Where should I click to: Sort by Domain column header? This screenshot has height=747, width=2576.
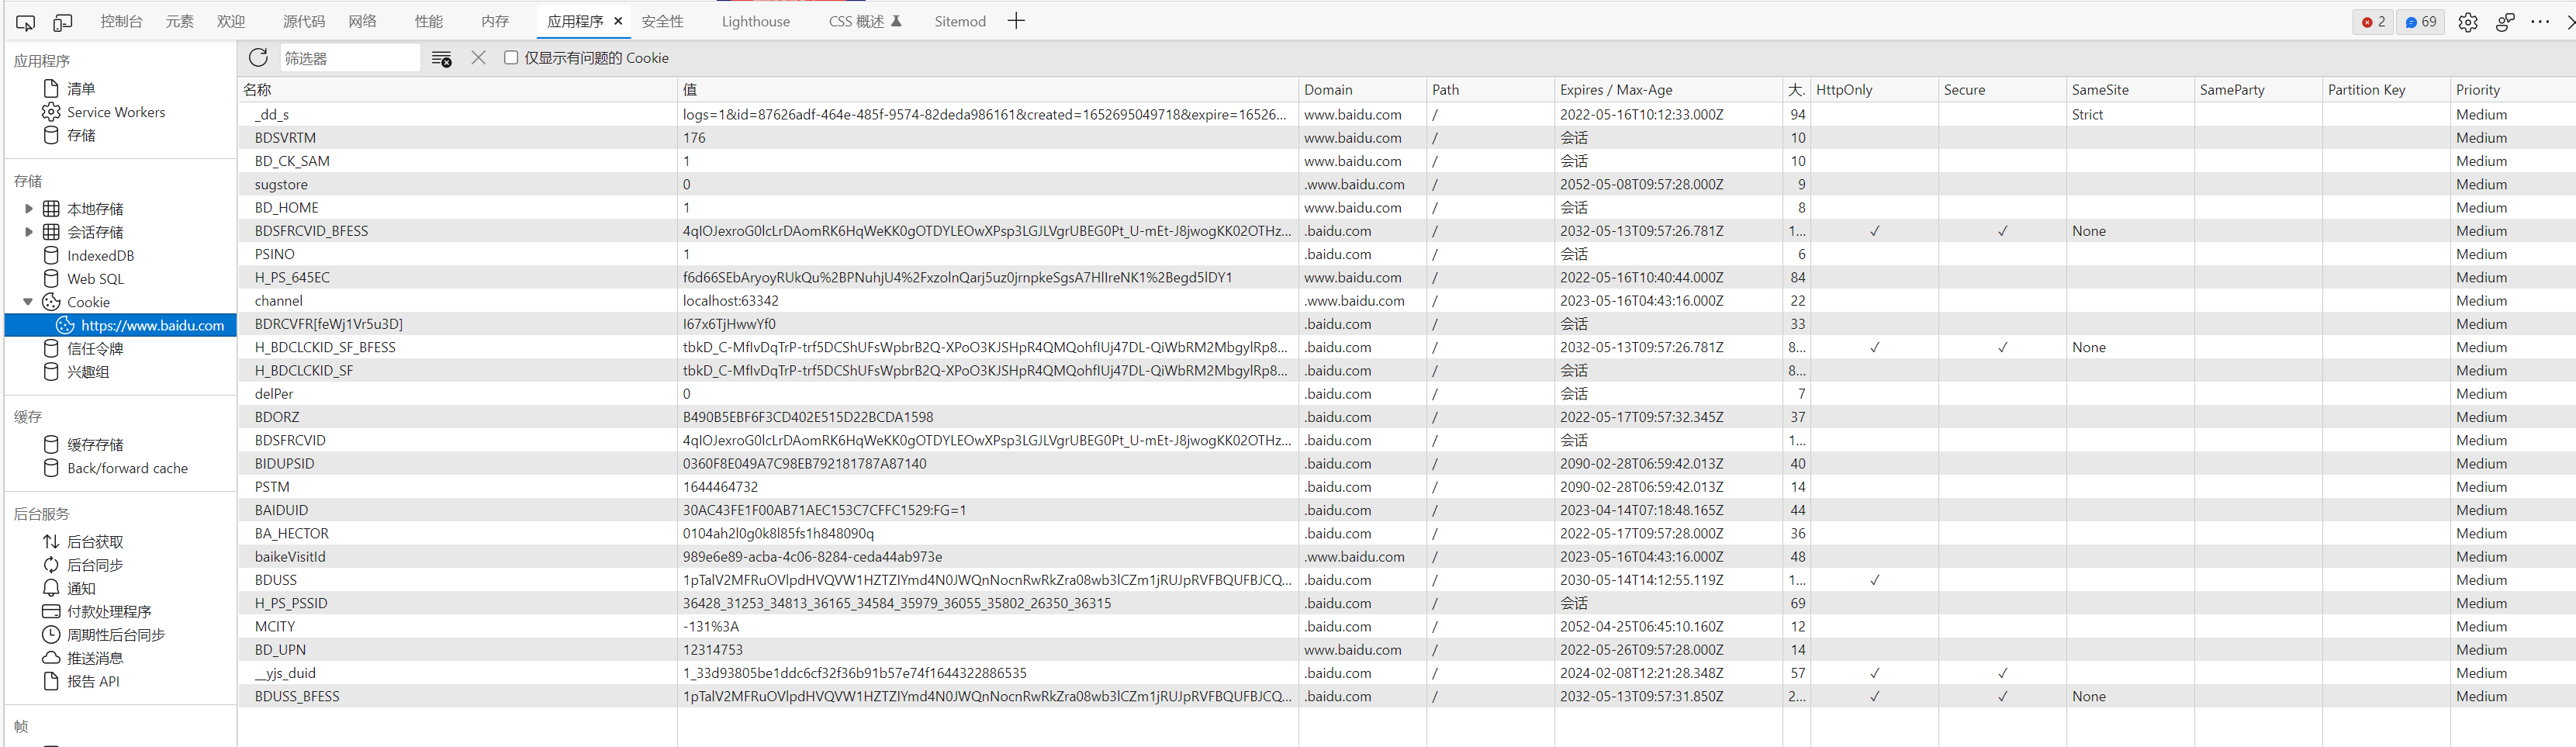click(1362, 90)
